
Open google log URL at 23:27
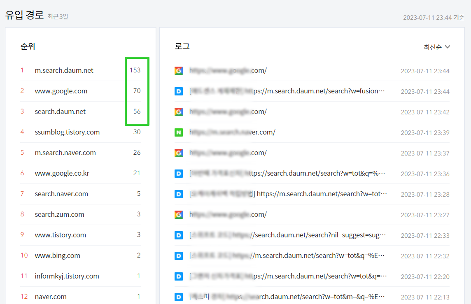point(228,215)
